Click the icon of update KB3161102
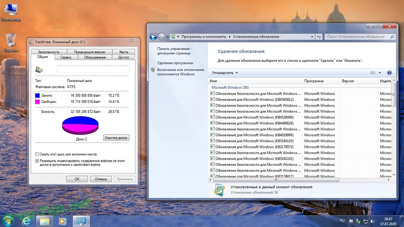404x227 pixels. point(212,159)
